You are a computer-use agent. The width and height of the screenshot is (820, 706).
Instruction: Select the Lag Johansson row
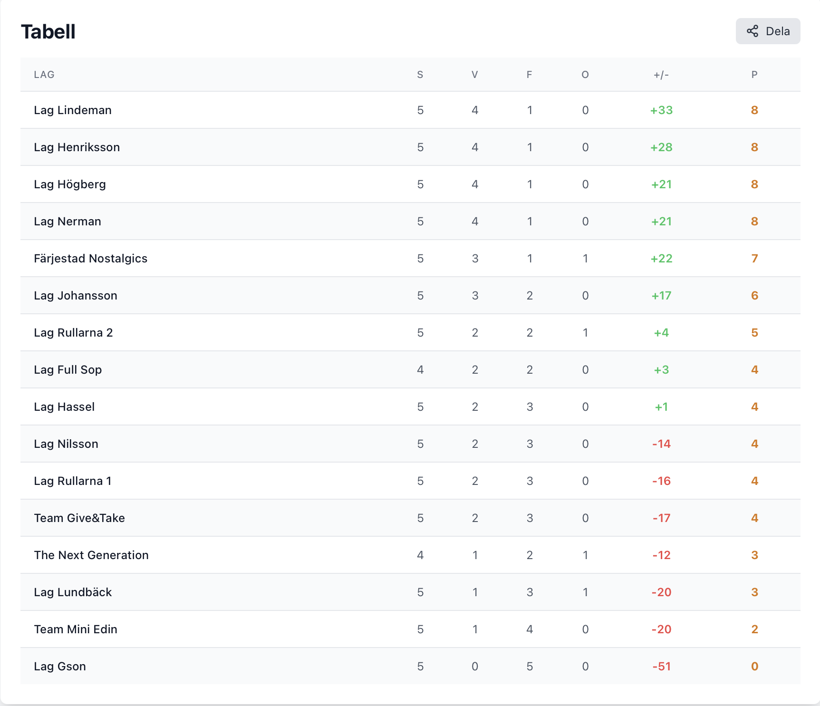tap(410, 295)
